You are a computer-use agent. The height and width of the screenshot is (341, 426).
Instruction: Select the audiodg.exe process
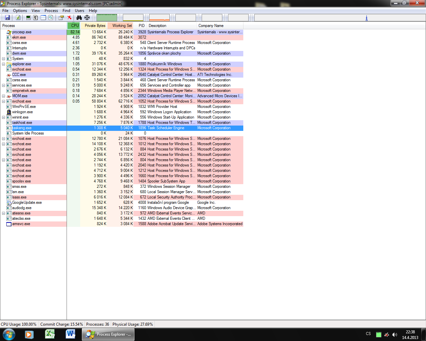click(x=122, y=208)
